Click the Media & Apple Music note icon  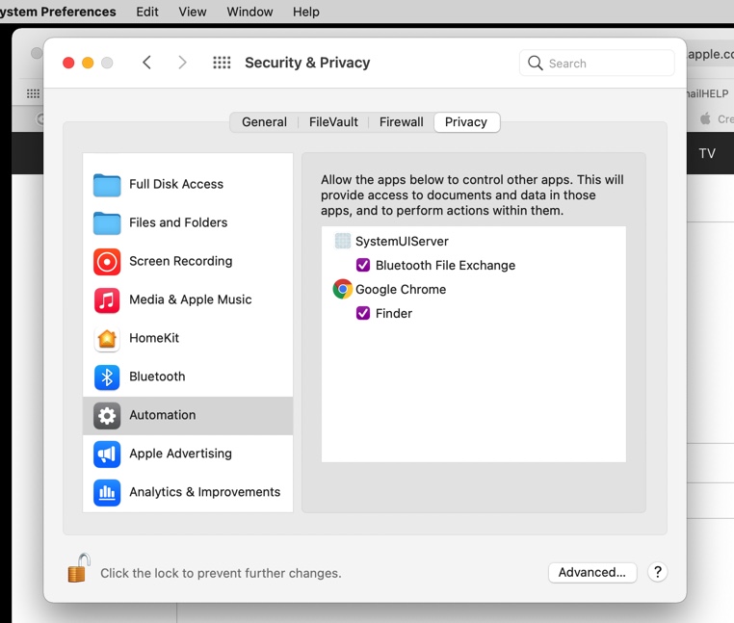(107, 300)
